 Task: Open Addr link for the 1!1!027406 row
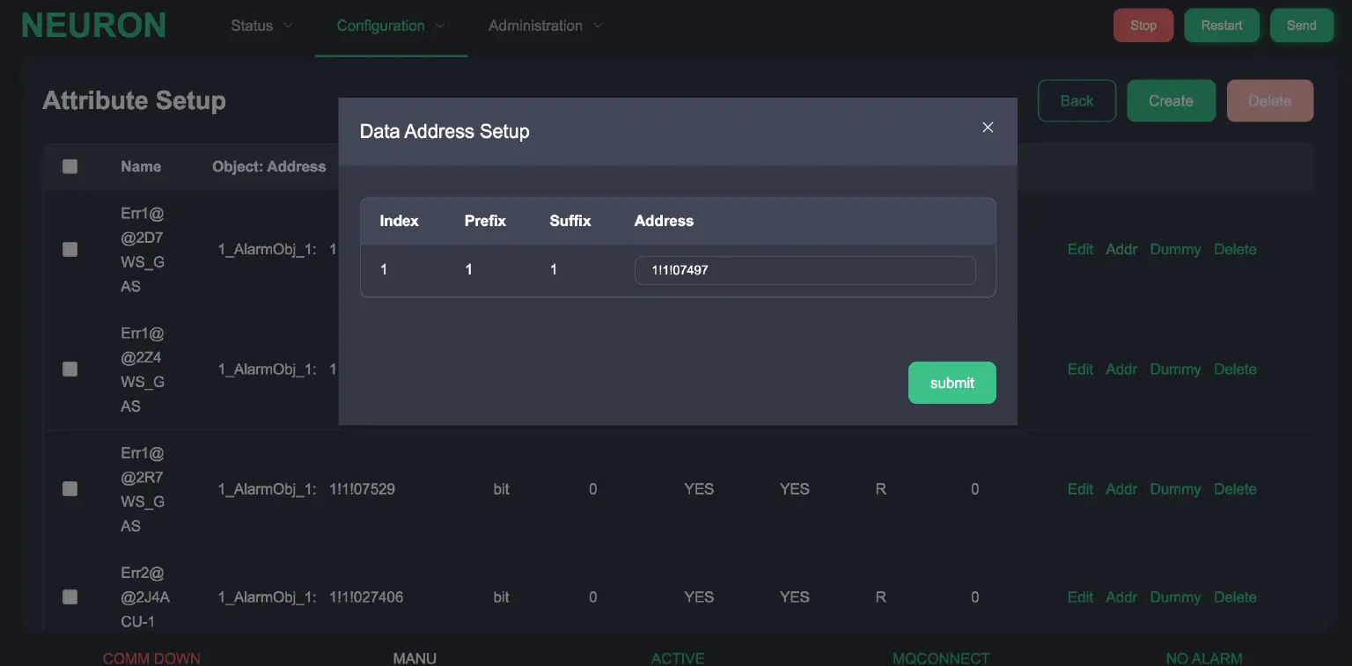[1121, 597]
